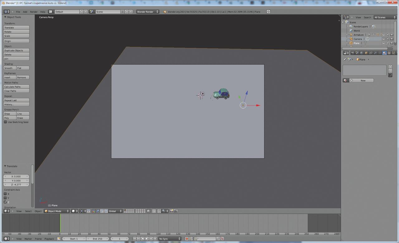This screenshot has height=243, width=399.
Task: Open the Global orientation dropdown
Action: 115,211
